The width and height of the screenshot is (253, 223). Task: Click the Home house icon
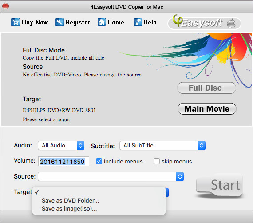pos(102,22)
